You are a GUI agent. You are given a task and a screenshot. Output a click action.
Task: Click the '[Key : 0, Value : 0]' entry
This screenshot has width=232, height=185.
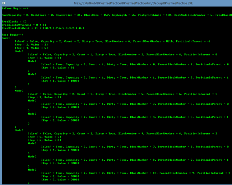pyautogui.click(x=58, y=67)
